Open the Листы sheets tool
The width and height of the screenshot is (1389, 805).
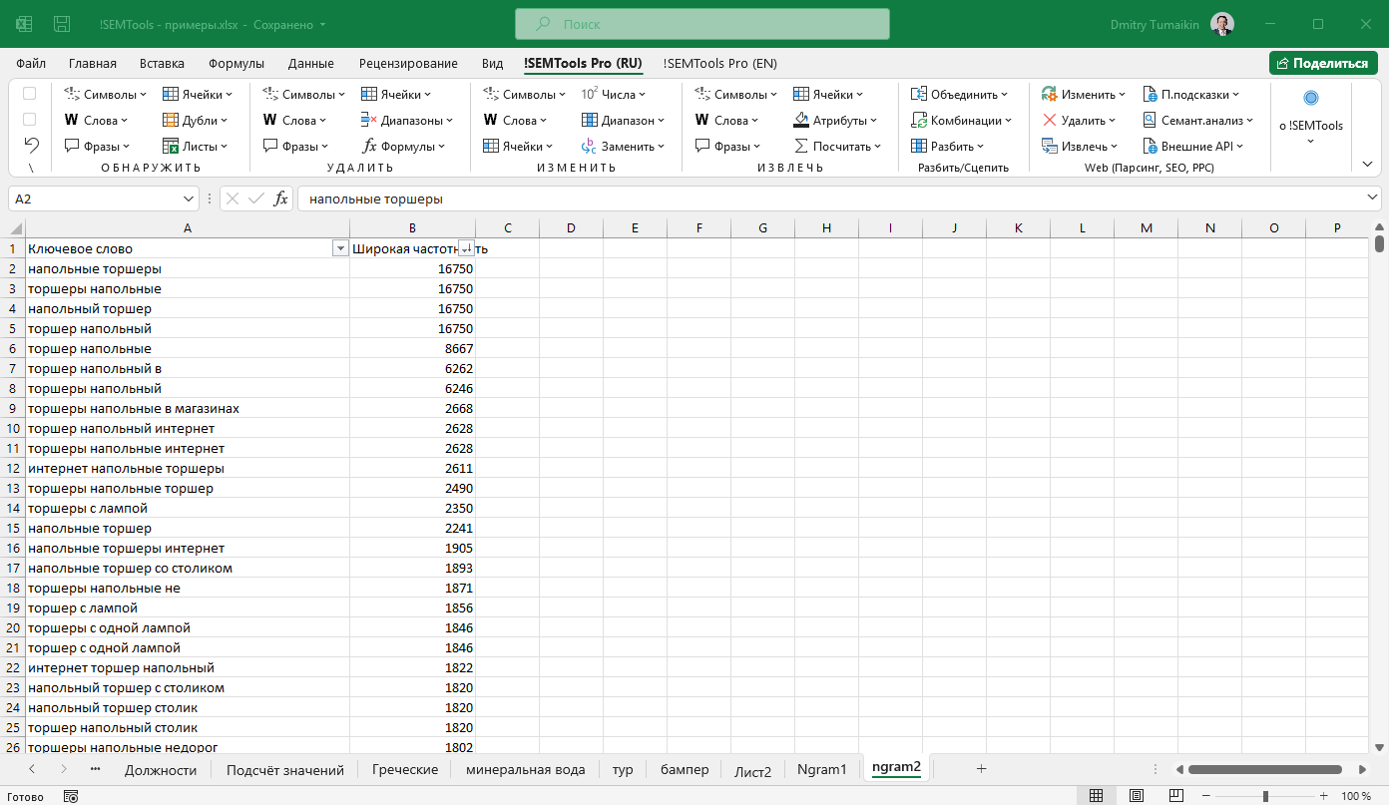coord(196,147)
